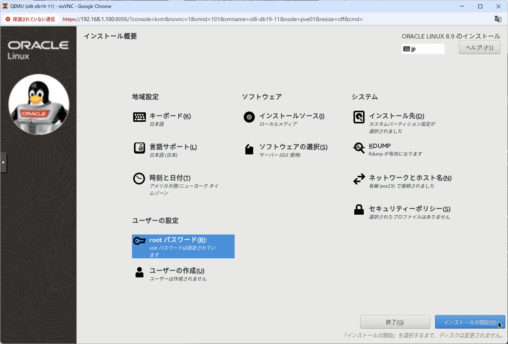Click the key icon for root パスワード
Viewport: 508px width, 344px height.
pos(139,241)
